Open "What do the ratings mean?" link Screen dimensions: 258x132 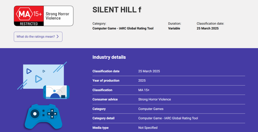[x=36, y=37]
